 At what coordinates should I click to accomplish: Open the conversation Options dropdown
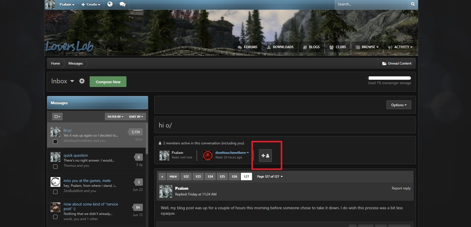(399, 105)
